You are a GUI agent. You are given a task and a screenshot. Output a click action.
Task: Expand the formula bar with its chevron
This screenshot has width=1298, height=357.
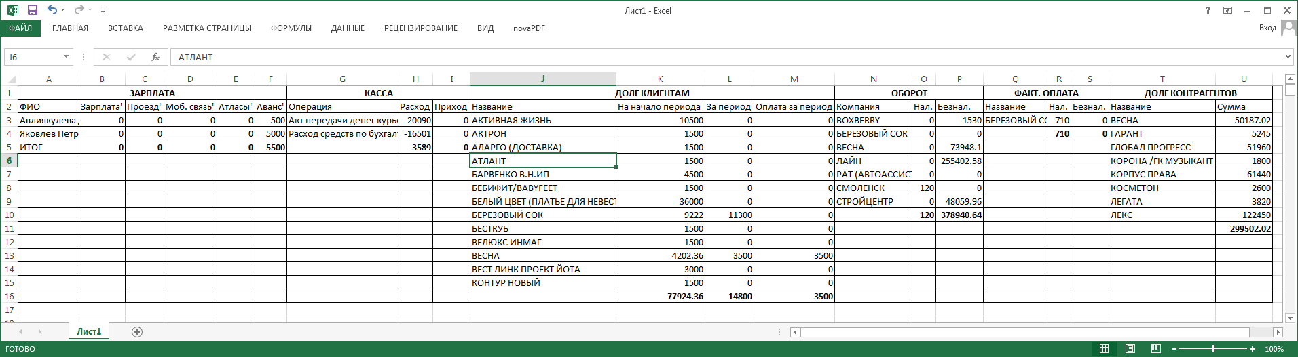coord(1288,57)
